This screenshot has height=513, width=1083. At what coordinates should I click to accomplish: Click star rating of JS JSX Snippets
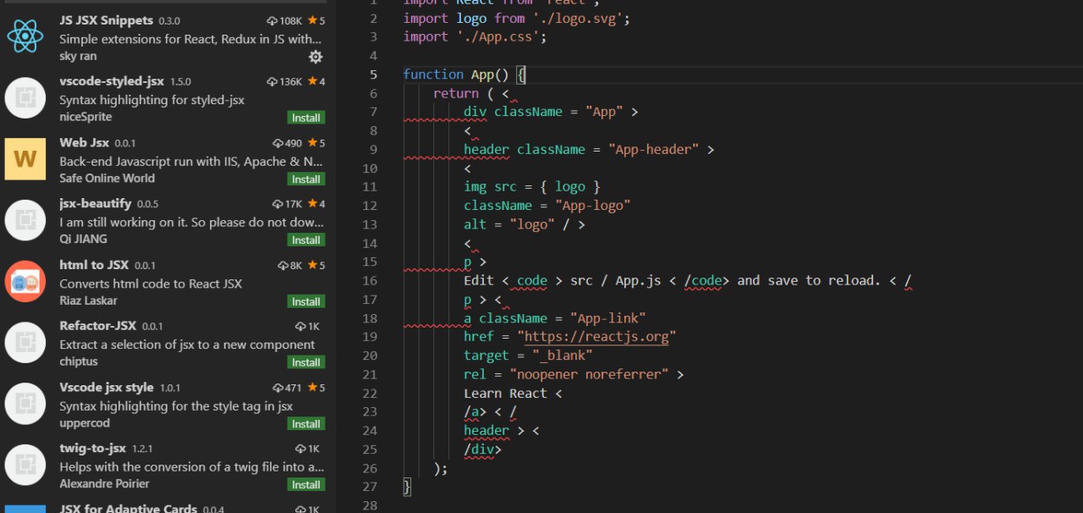(x=316, y=20)
